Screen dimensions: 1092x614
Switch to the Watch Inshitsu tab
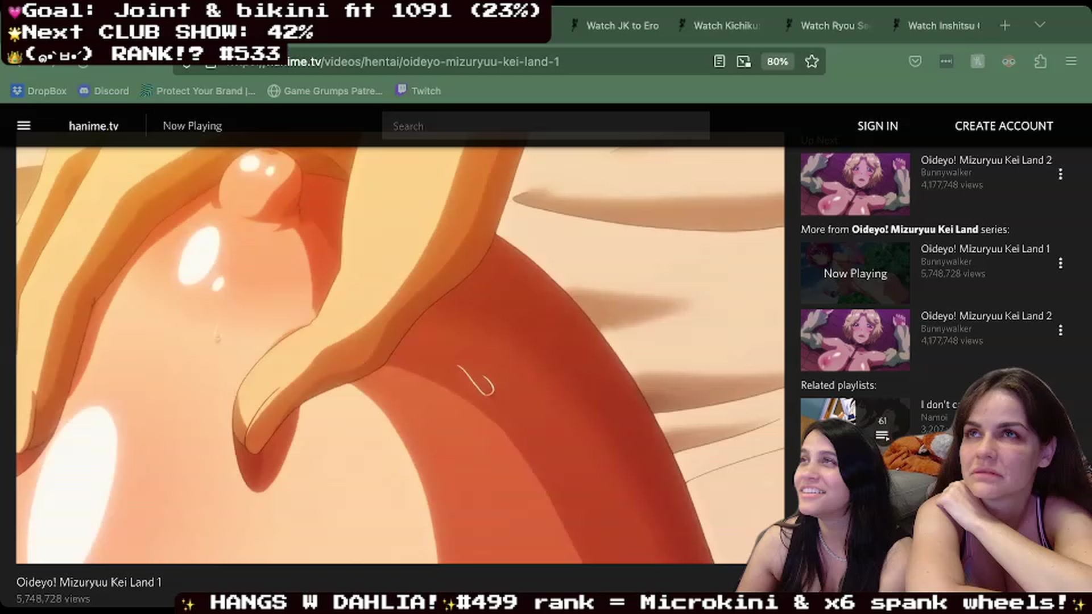point(936,26)
